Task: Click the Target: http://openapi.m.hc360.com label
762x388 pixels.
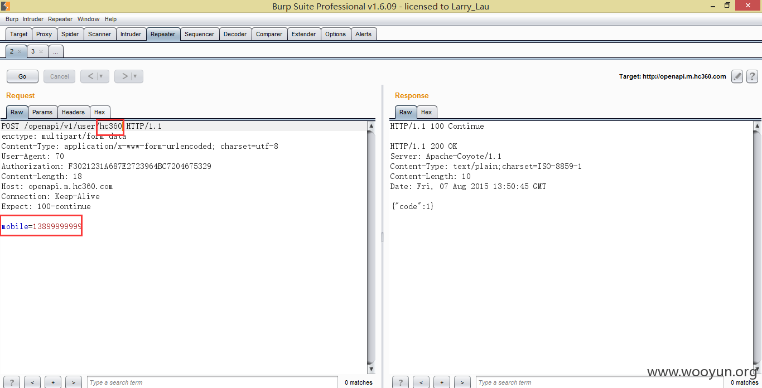Action: pyautogui.click(x=673, y=76)
